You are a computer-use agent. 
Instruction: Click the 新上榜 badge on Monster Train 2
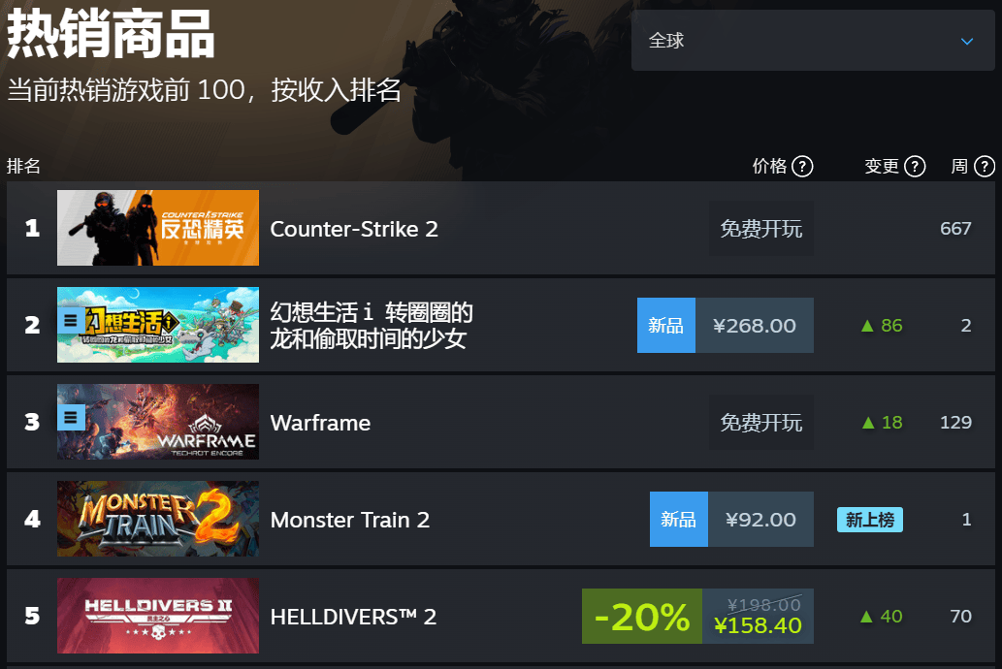coord(870,520)
